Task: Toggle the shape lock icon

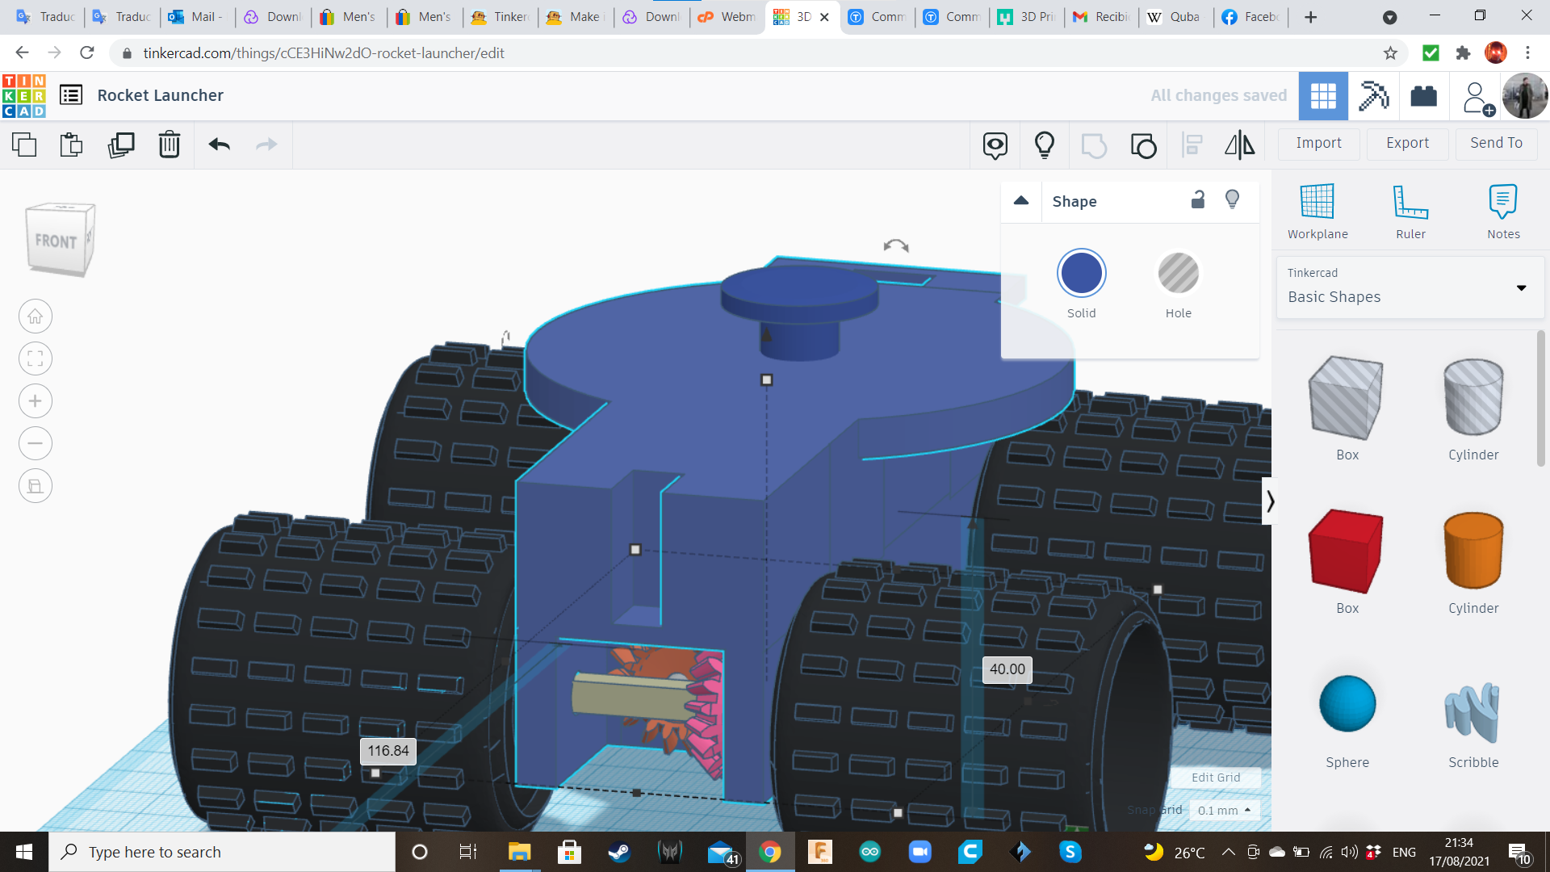Action: point(1198,200)
